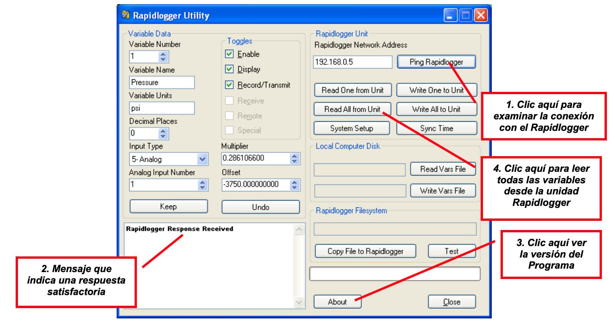
Task: Click the response log scroll up arrow
Action: [x=299, y=229]
